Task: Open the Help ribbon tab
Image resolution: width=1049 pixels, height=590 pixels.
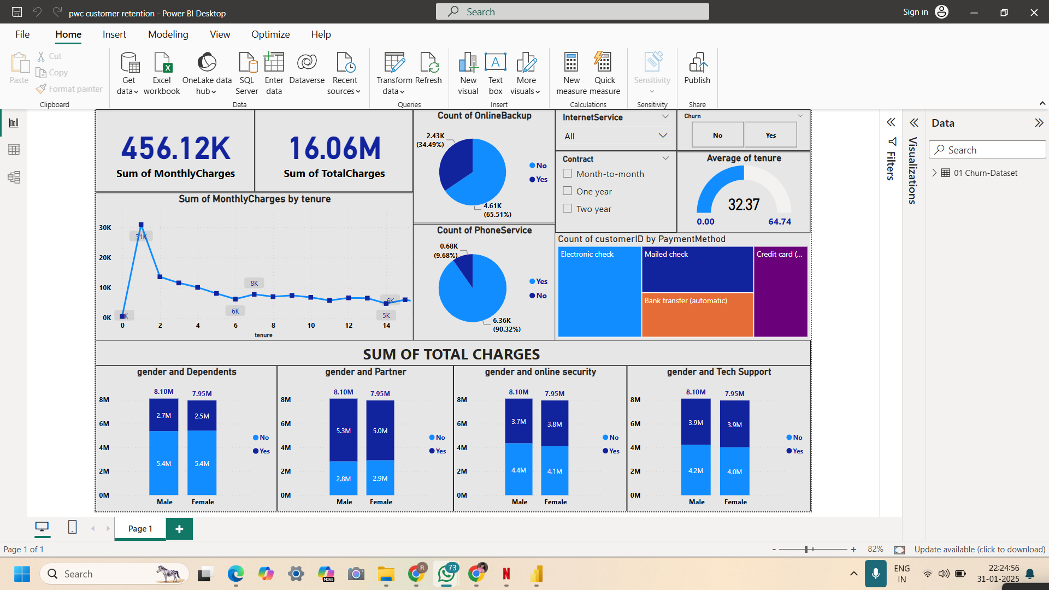Action: [x=321, y=34]
